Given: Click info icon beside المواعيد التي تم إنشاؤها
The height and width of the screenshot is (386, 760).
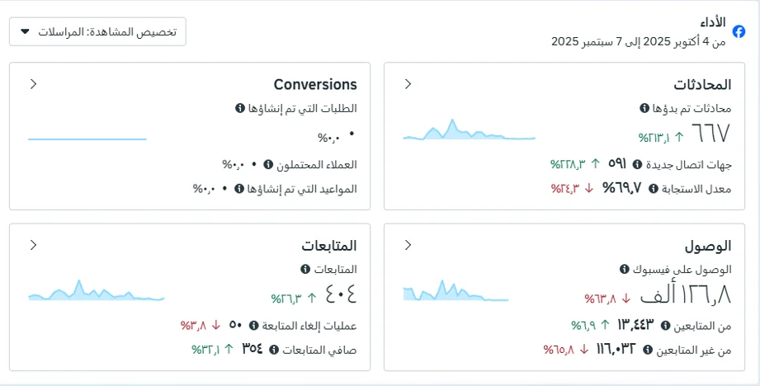Looking at the screenshot, I should 239,189.
